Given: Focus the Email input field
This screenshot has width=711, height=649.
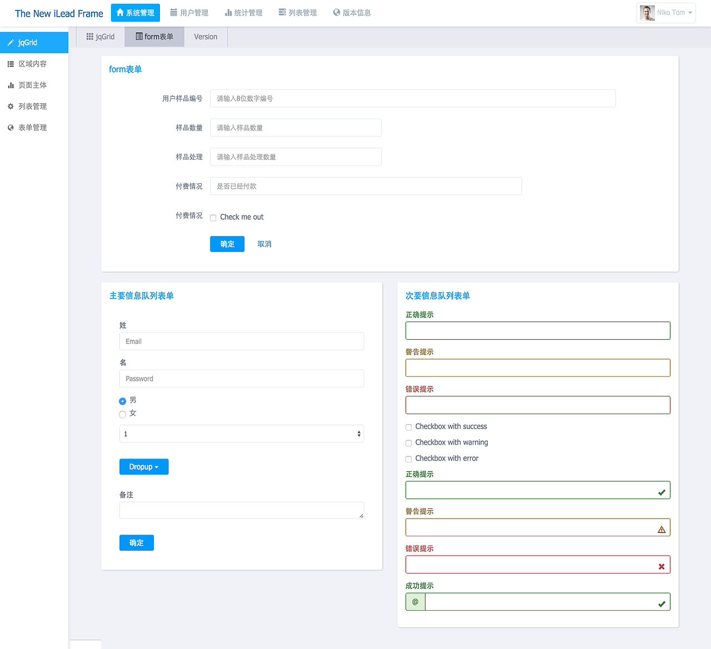Looking at the screenshot, I should [x=242, y=341].
